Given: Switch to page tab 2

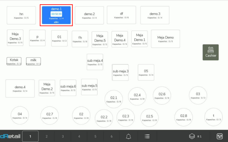Looking at the screenshot, I should click(46, 136).
